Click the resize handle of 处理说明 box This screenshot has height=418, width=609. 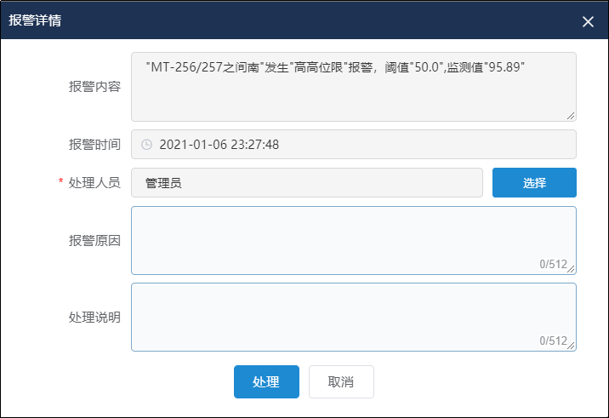coord(571,346)
